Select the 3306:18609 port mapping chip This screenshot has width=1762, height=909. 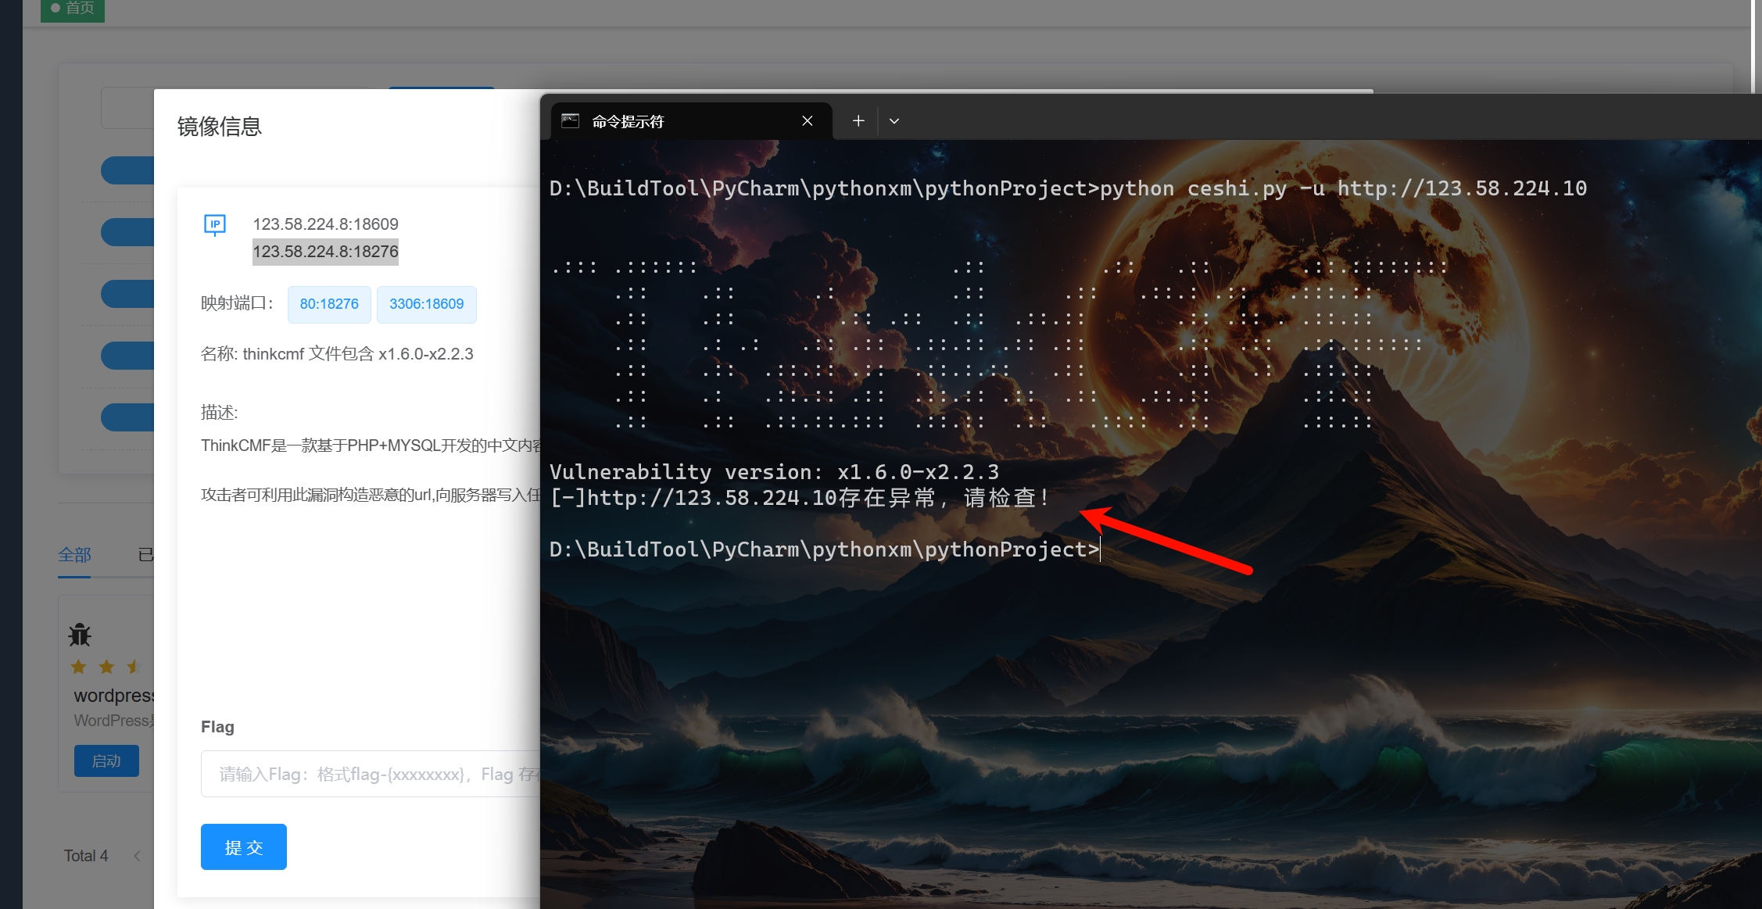pos(426,304)
